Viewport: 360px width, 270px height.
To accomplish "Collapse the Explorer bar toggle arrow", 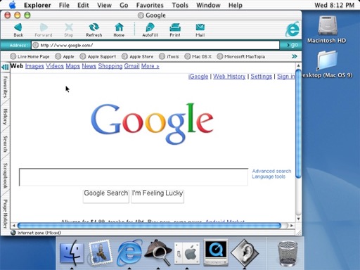I will pos(5,67).
